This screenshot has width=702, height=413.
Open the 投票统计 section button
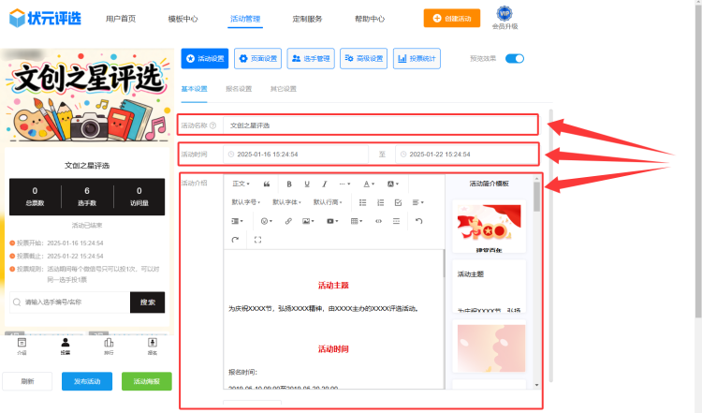[x=417, y=59]
